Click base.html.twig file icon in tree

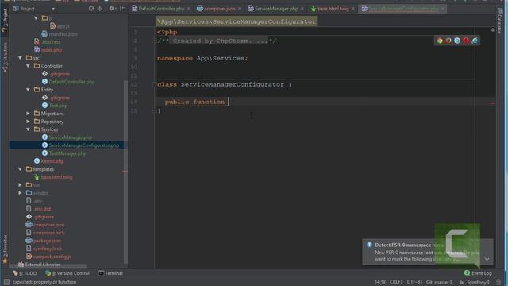[x=37, y=177]
